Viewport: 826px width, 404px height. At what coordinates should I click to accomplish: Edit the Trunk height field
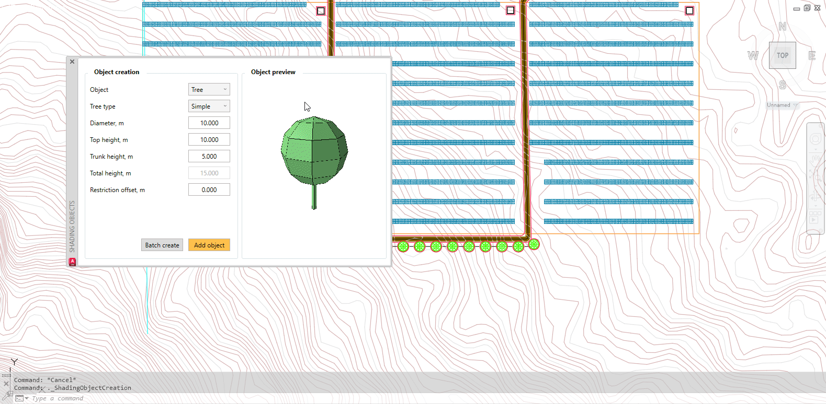pos(209,157)
